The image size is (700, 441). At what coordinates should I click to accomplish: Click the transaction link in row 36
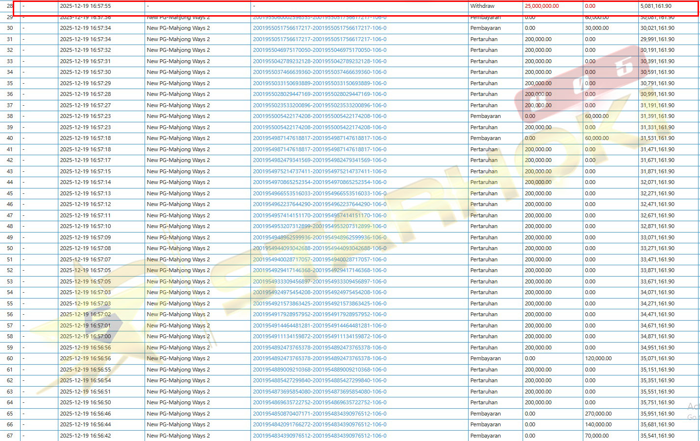point(319,94)
